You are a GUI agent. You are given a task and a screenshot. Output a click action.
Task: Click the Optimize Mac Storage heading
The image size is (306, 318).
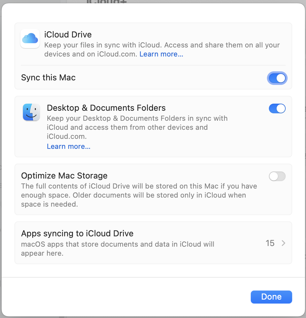(64, 176)
